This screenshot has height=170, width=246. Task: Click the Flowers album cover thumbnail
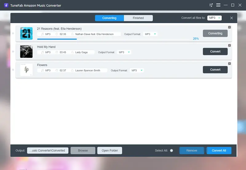click(x=26, y=70)
